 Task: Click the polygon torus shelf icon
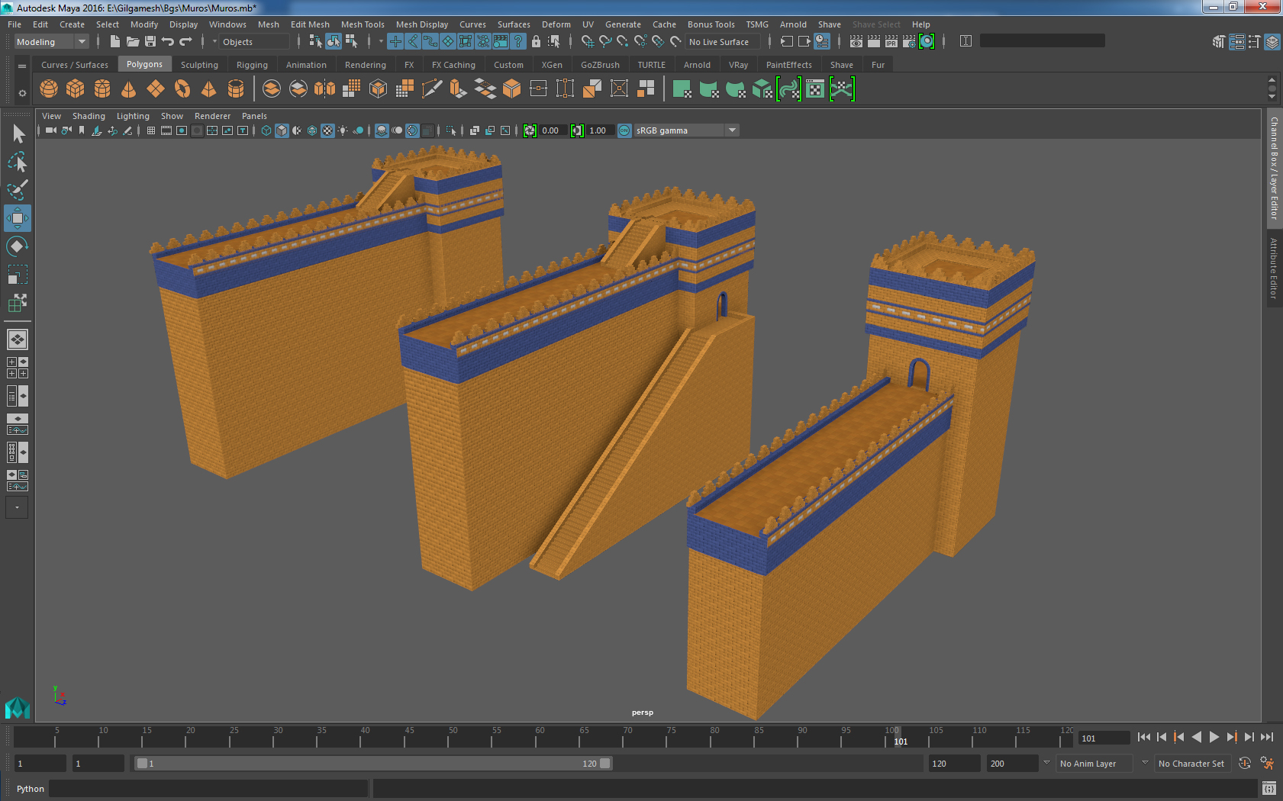(x=182, y=89)
